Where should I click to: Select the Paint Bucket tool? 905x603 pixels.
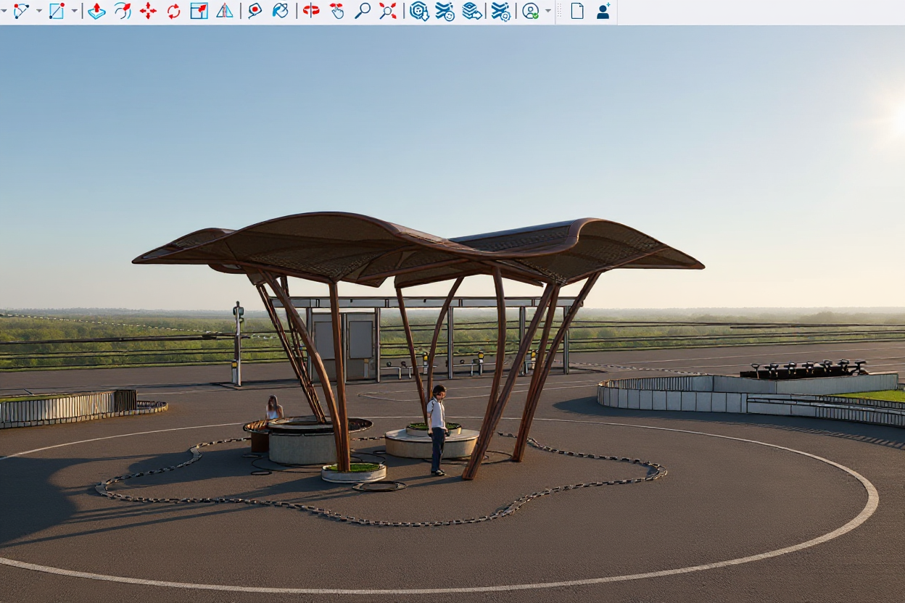coord(280,11)
